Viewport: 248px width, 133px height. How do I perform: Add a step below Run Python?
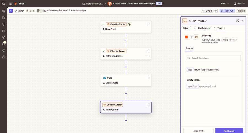[x=126, y=120]
